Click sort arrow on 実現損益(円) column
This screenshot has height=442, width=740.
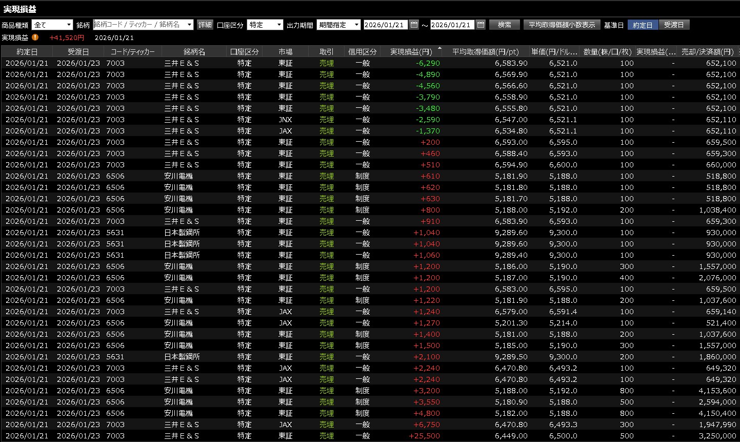439,48
